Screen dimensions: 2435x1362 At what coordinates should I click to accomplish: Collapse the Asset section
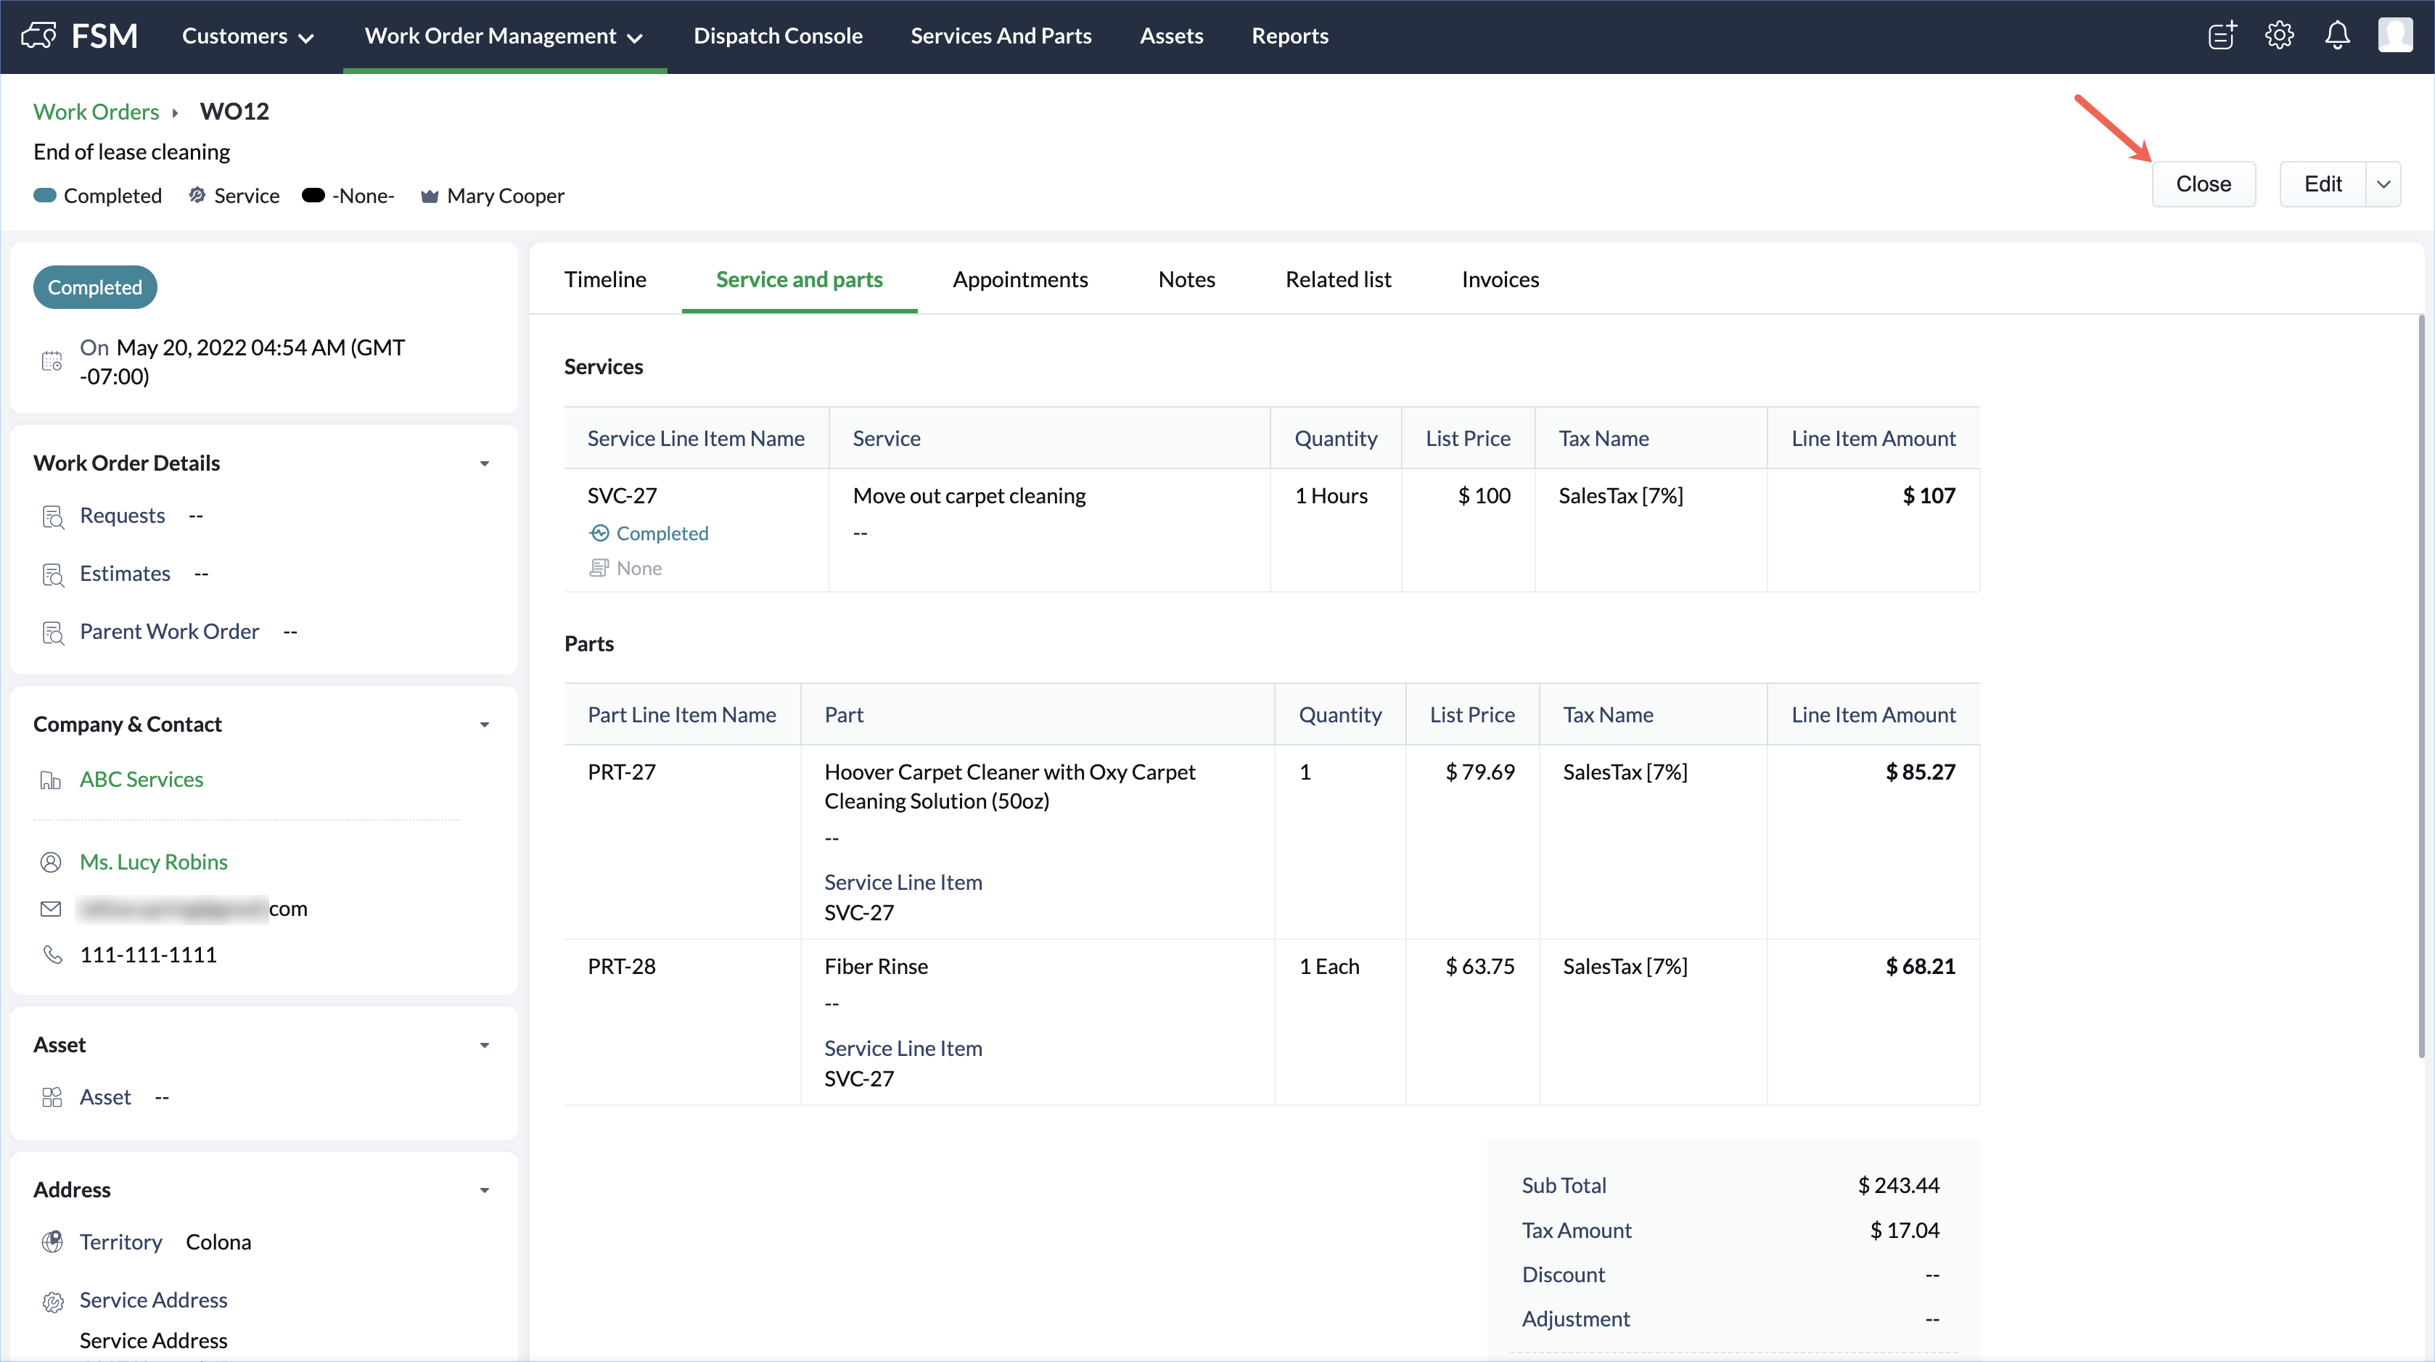(x=484, y=1046)
